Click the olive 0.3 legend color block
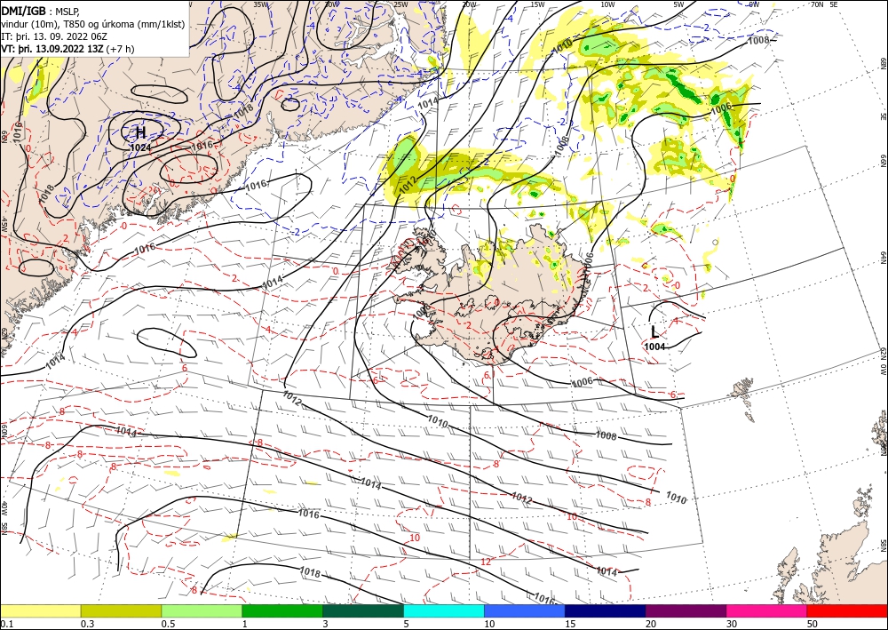 121,610
